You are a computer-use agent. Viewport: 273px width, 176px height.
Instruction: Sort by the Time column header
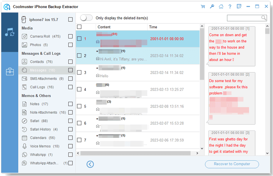[x=174, y=27]
